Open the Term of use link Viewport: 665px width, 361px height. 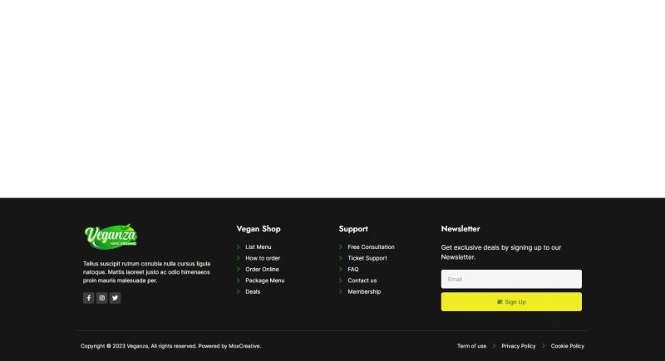[x=471, y=346]
